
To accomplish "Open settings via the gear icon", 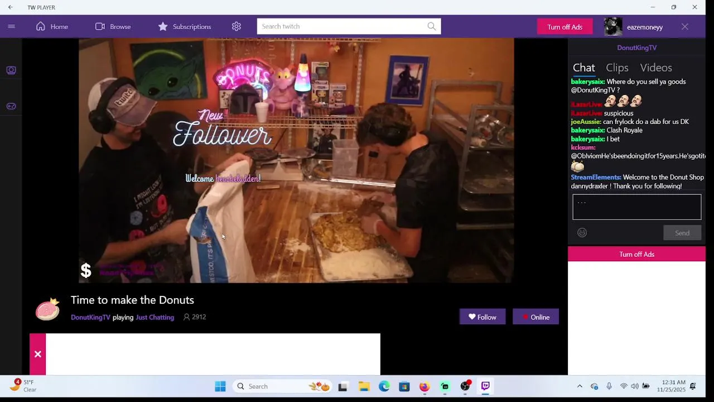I will point(237,26).
